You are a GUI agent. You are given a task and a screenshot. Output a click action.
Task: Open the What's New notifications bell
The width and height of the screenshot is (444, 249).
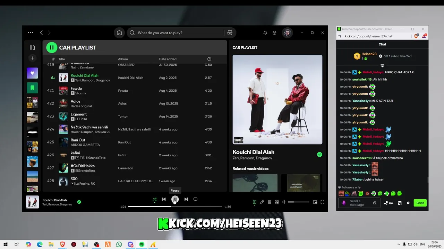pyautogui.click(x=265, y=33)
